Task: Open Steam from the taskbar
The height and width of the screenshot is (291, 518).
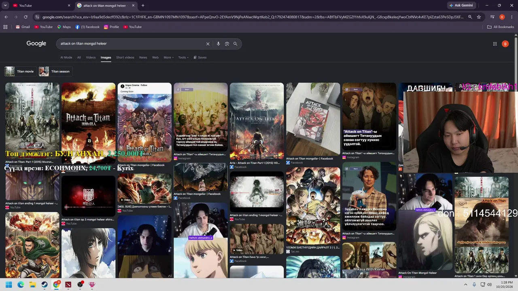Action: coord(44,285)
